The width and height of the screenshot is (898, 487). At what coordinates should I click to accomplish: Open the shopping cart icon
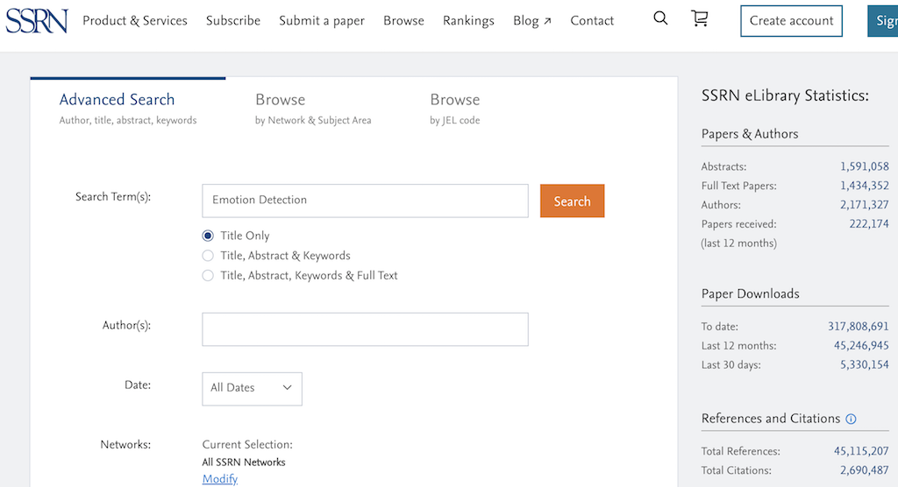click(x=699, y=18)
